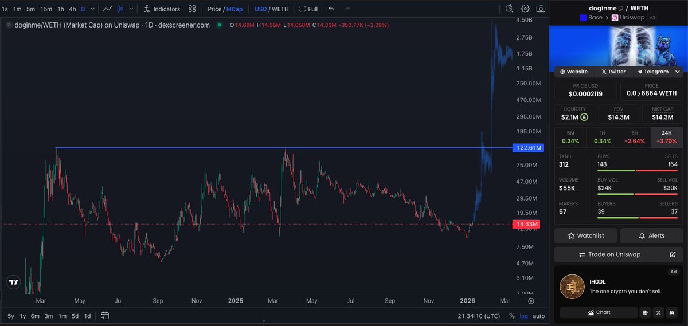
Task: Click the Uniswap breadcrumb label
Action: (634, 18)
